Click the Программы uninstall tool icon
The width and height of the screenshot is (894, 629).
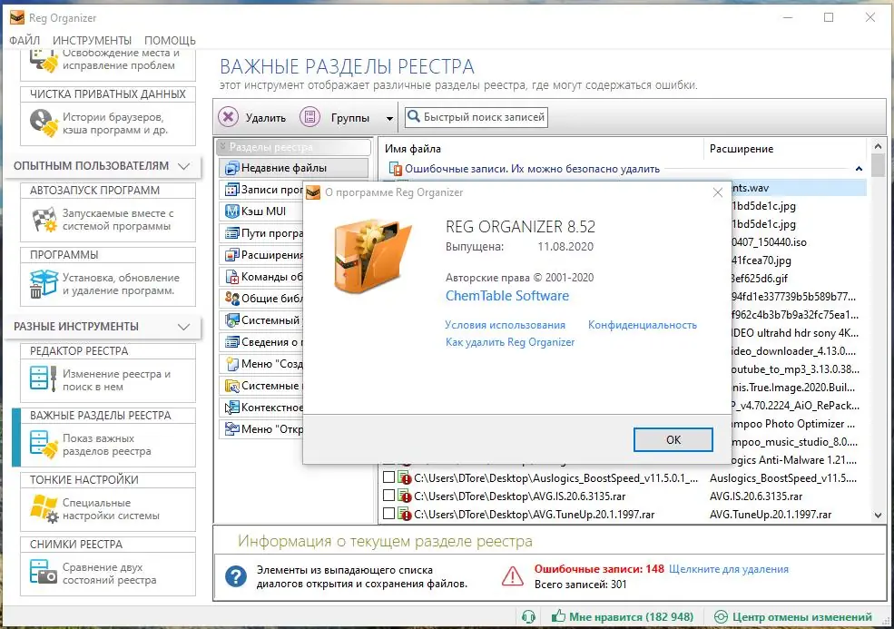(x=44, y=281)
